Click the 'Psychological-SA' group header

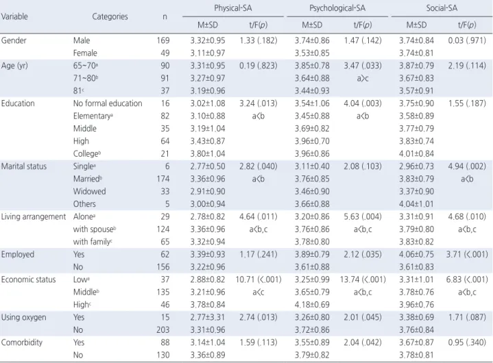[337, 8]
